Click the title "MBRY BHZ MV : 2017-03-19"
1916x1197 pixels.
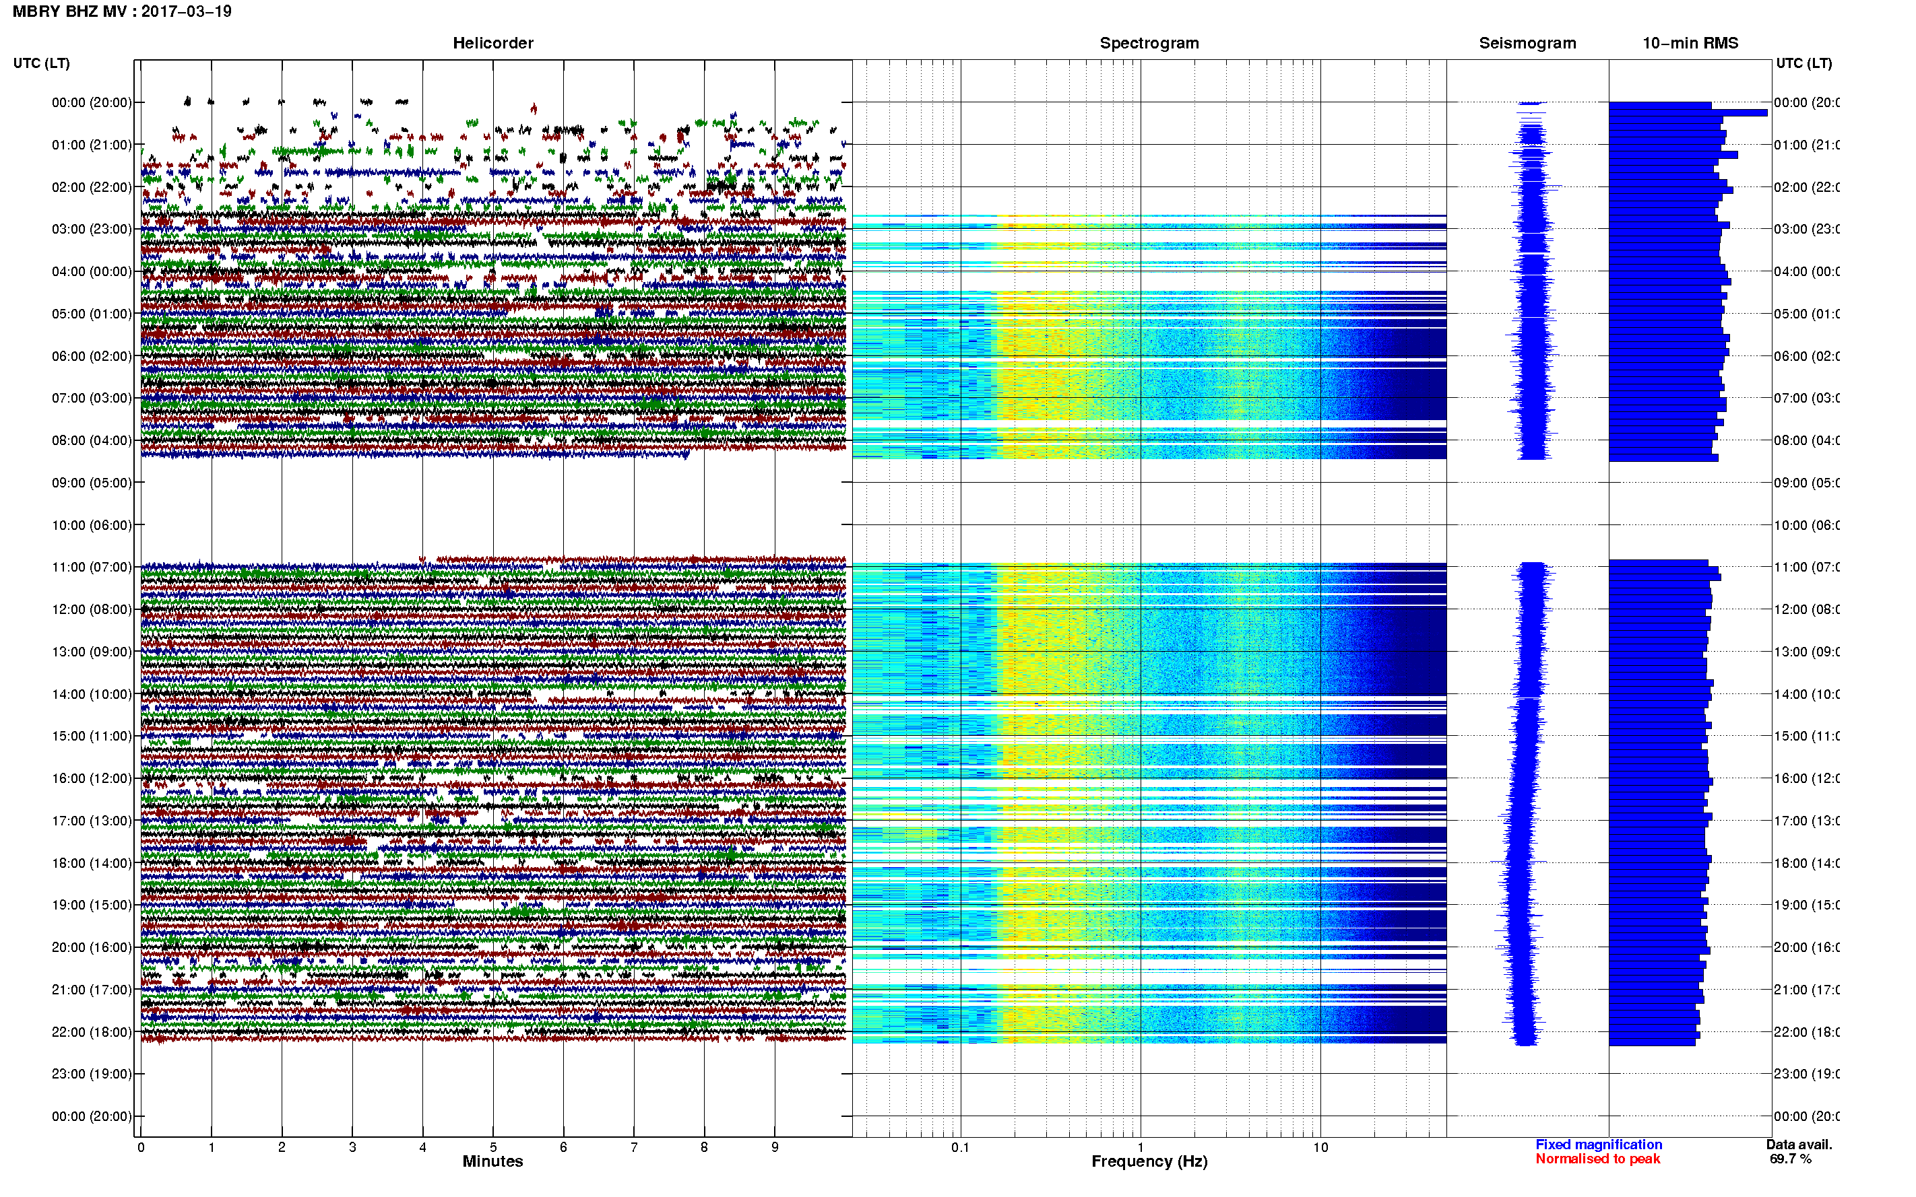[122, 11]
